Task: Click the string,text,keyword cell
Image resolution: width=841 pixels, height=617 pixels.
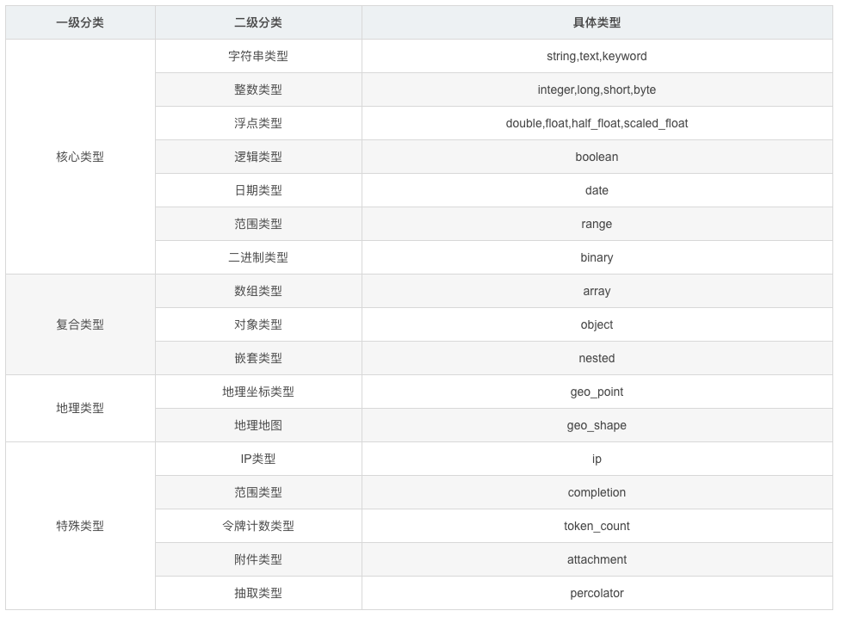Action: (597, 56)
